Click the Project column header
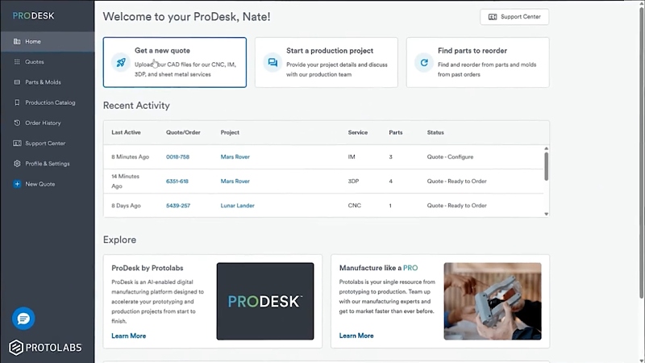Viewport: 645px width, 363px height. 230,132
